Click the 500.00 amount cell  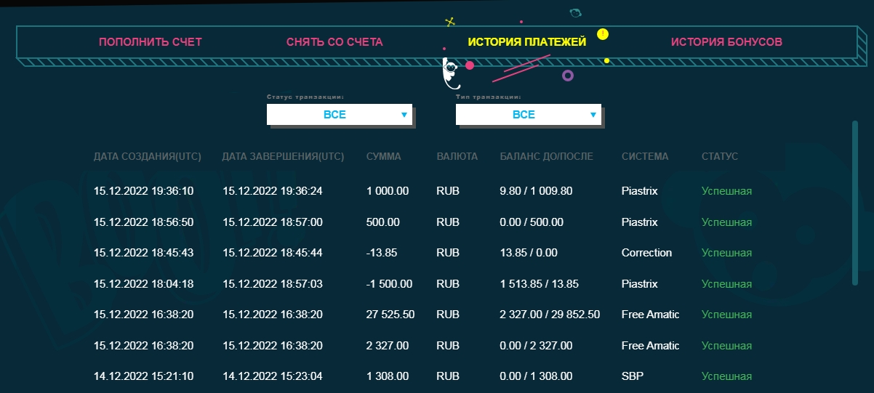click(x=383, y=222)
